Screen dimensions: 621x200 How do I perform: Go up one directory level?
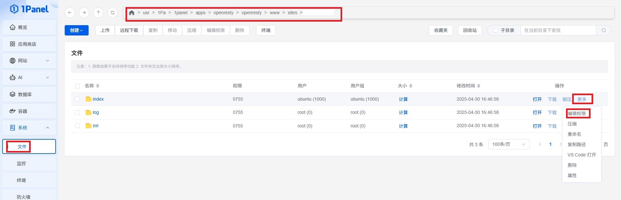(x=98, y=13)
